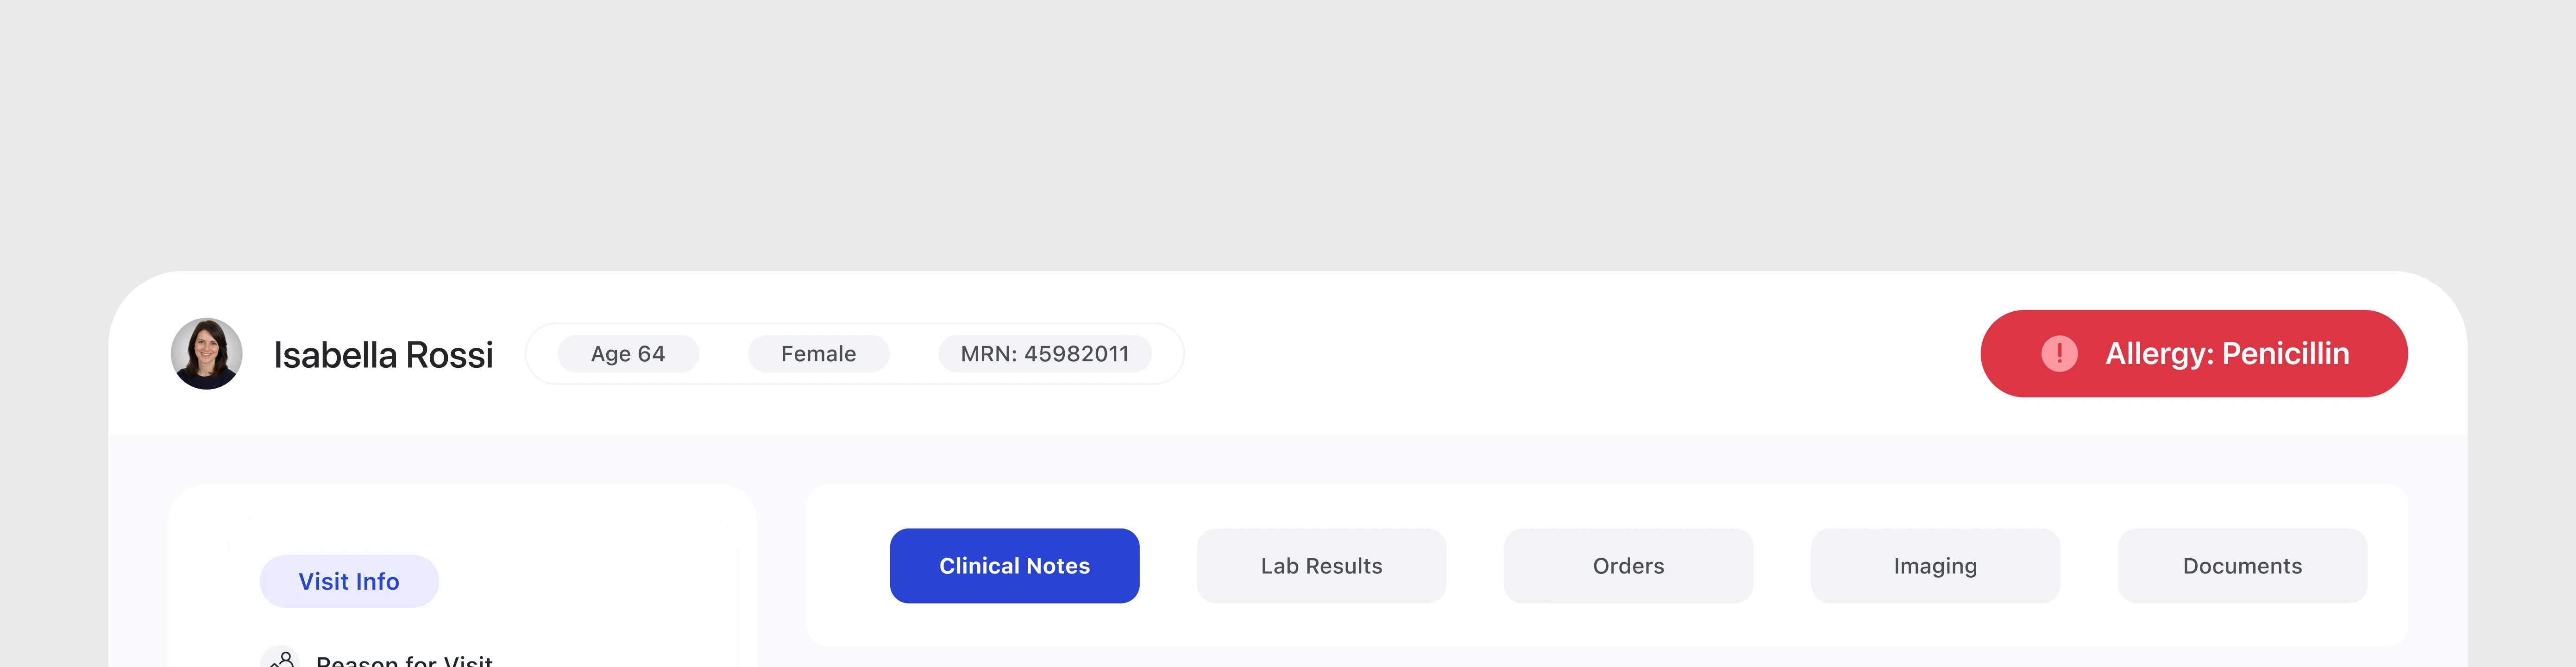The width and height of the screenshot is (2576, 667).
Task: Click the patient name Isabella Rossi
Action: point(383,355)
